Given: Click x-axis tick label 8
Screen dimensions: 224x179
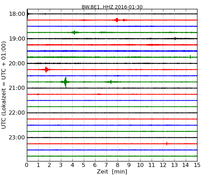Looking at the screenshot, I should point(118,165).
